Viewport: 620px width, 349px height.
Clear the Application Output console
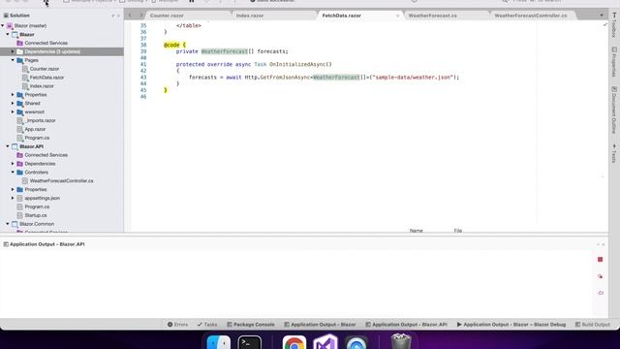click(601, 276)
